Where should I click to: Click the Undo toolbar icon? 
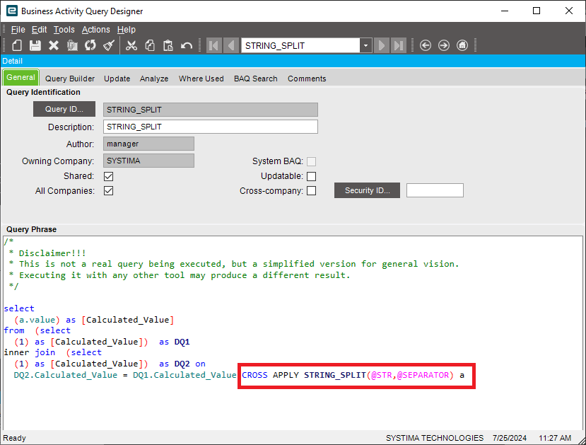click(187, 45)
